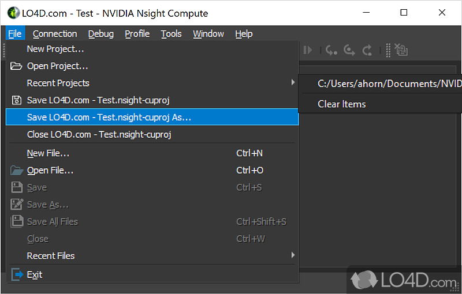The height and width of the screenshot is (294, 462).
Task: Click the disk icon beside Save project entry
Action: (x=16, y=100)
